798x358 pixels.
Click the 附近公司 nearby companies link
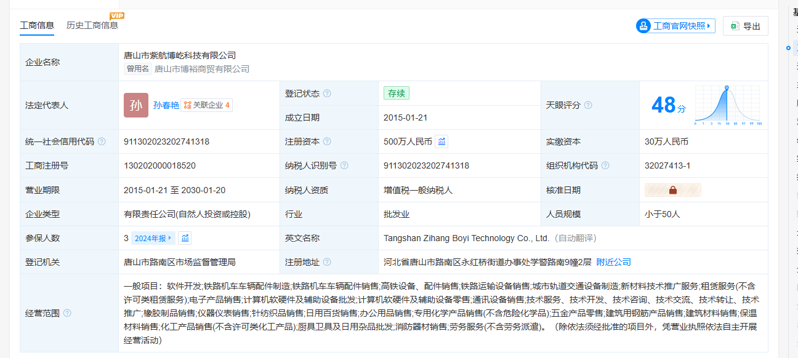613,262
